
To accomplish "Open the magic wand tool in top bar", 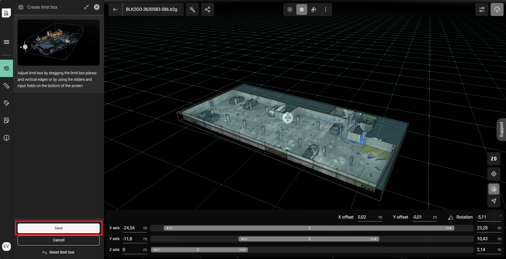I will click(192, 9).
